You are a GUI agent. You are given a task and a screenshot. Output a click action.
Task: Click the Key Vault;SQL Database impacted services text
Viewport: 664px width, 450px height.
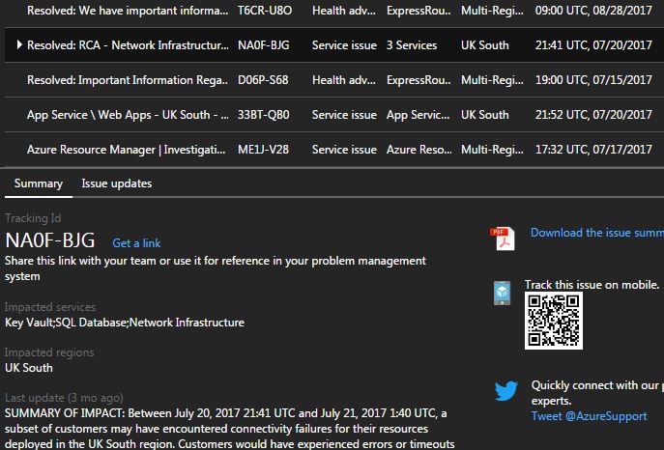click(125, 323)
